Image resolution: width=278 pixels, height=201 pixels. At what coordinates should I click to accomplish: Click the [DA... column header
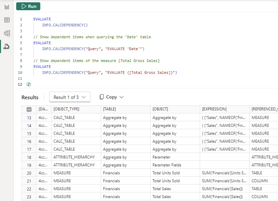[x=43, y=109]
